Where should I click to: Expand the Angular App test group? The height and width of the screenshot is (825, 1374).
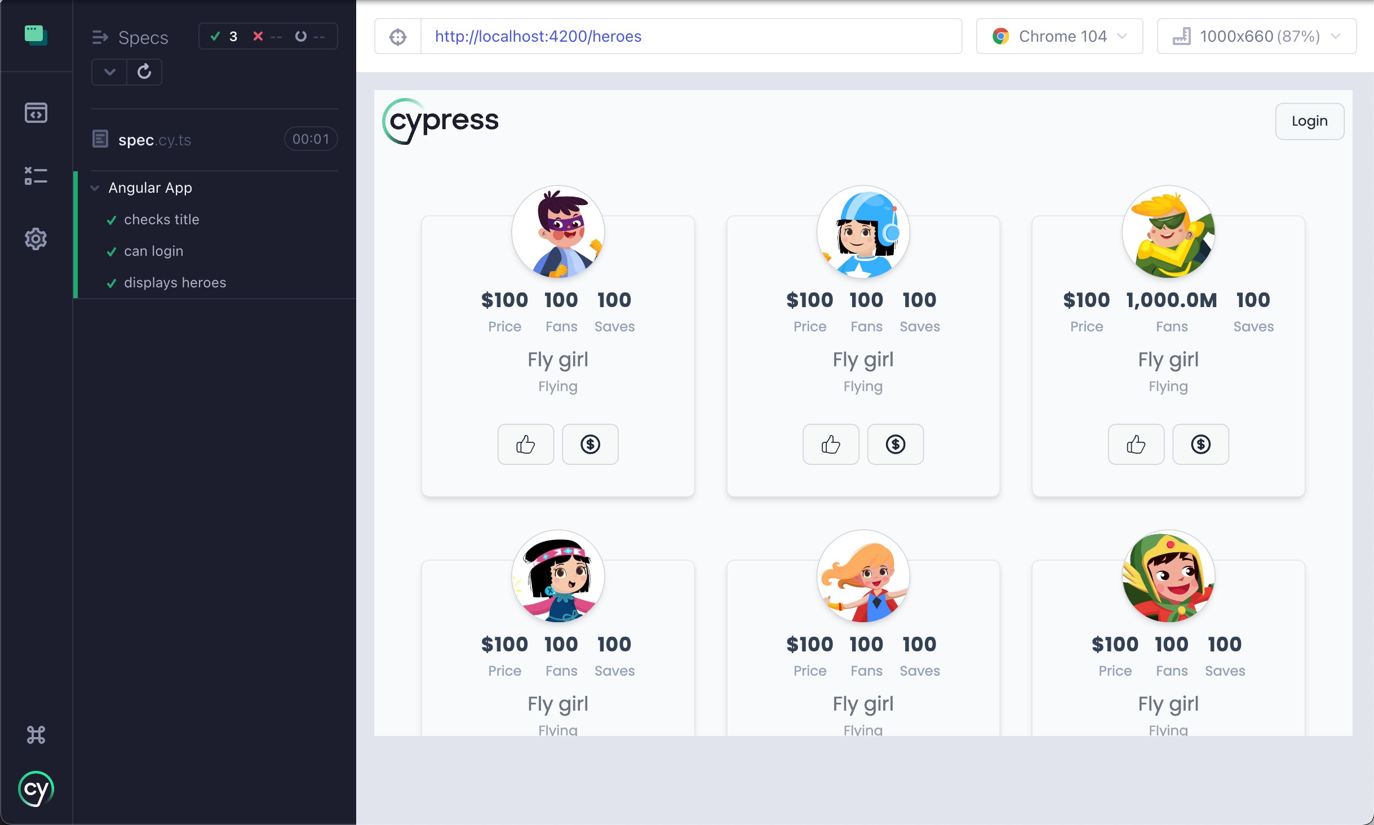point(94,188)
